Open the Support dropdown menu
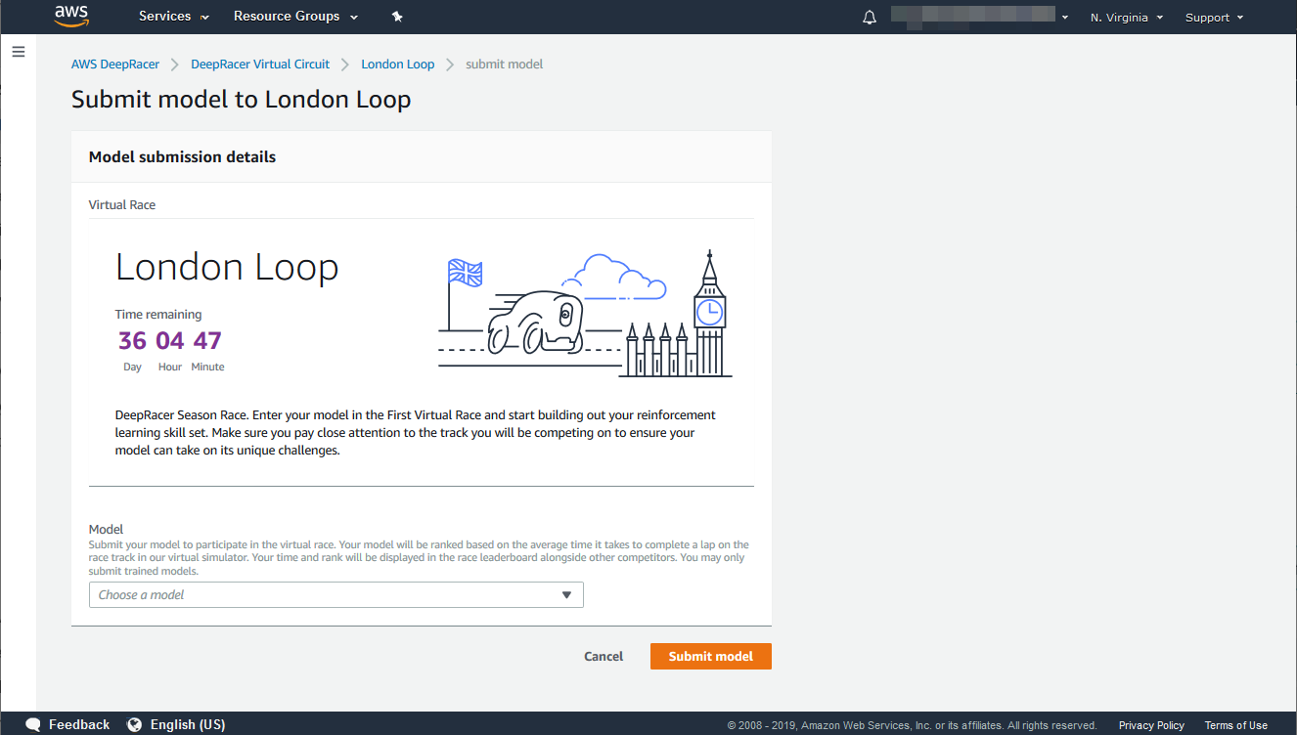The width and height of the screenshot is (1297, 735). pyautogui.click(x=1214, y=18)
